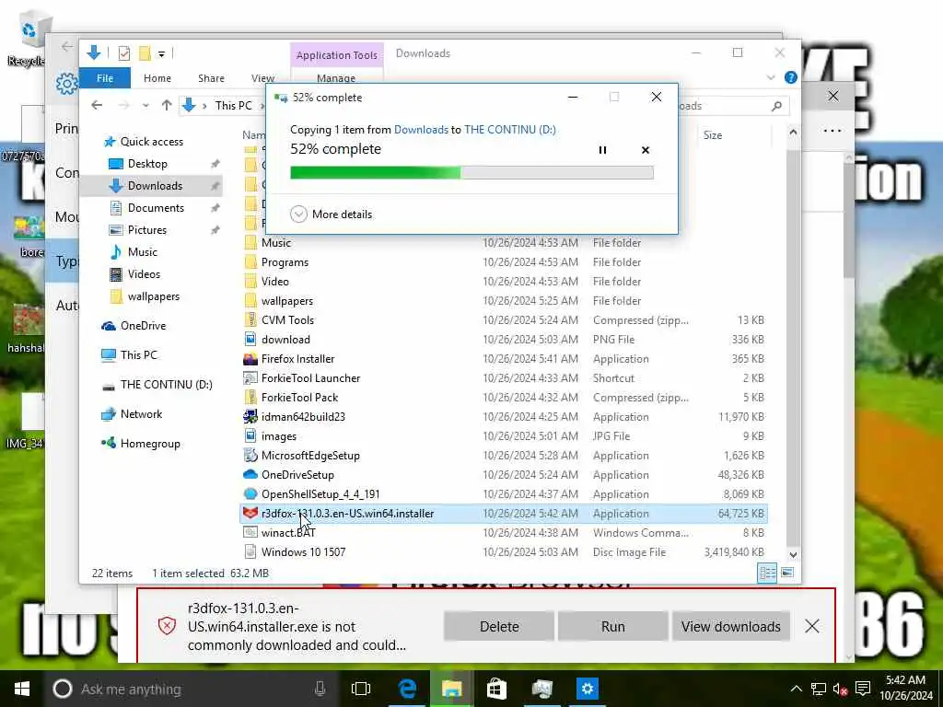Open Task View from taskbar
This screenshot has width=943, height=707.
pos(361,689)
